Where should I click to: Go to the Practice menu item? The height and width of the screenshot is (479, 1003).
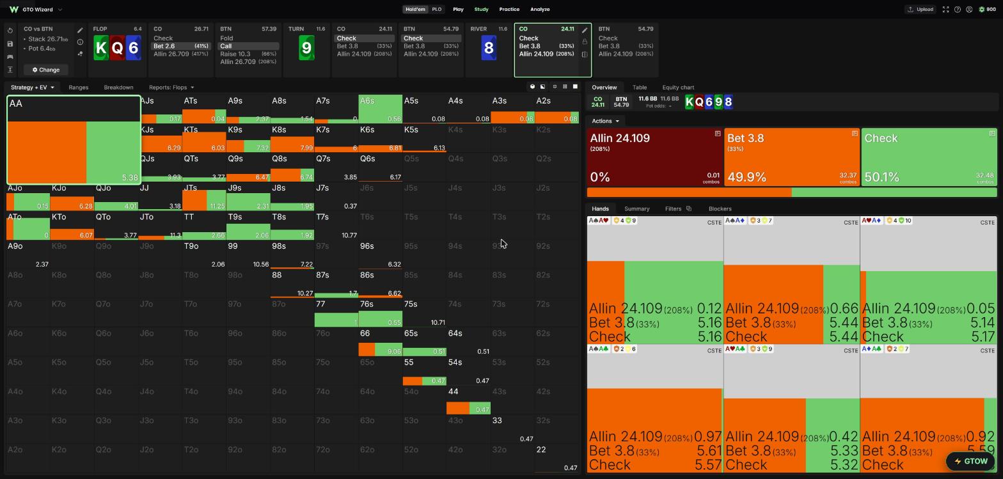(509, 10)
